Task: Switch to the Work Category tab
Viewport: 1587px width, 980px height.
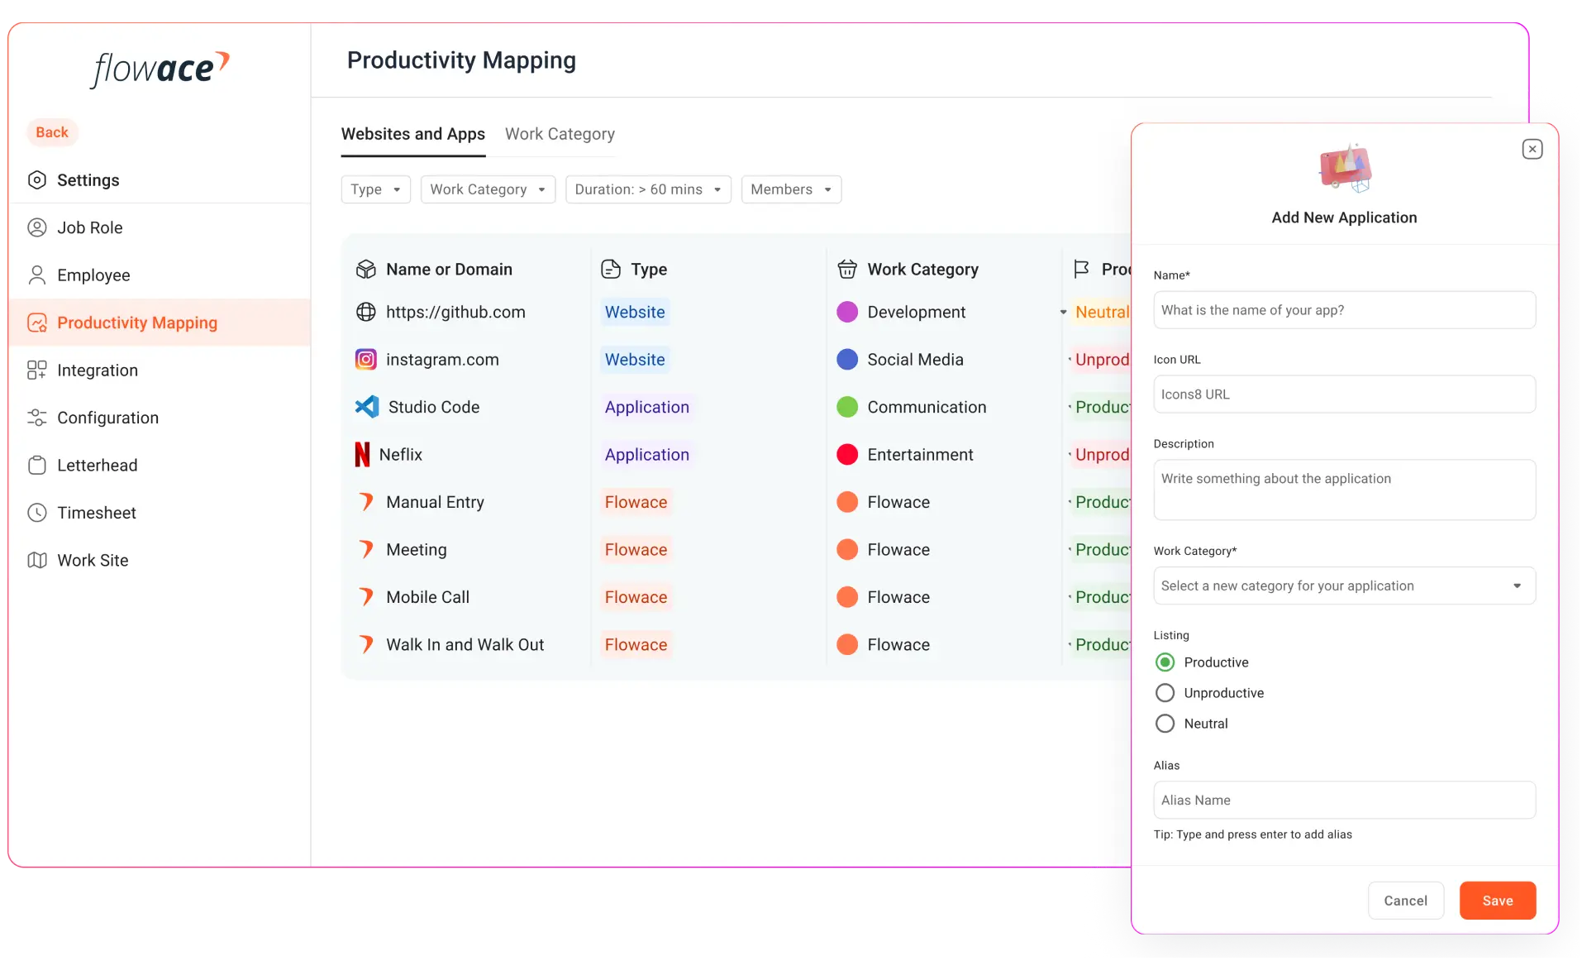Action: click(560, 134)
